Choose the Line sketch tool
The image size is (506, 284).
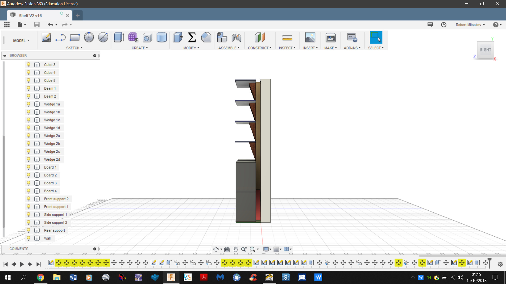click(x=60, y=37)
